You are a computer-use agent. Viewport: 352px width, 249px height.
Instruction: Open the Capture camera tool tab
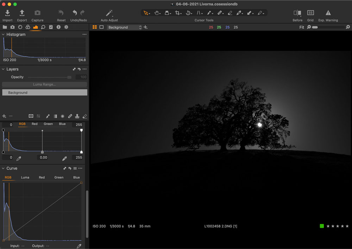[x=12, y=27]
